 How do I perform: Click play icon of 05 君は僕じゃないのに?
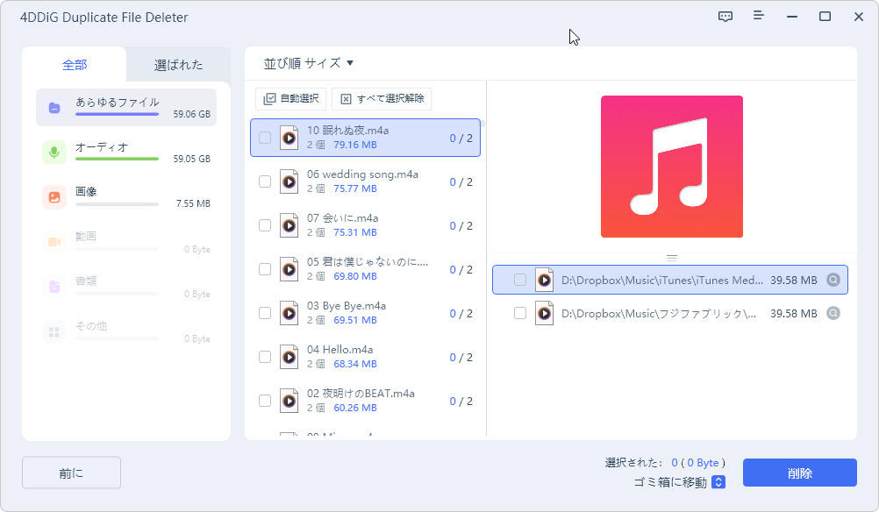pos(289,269)
